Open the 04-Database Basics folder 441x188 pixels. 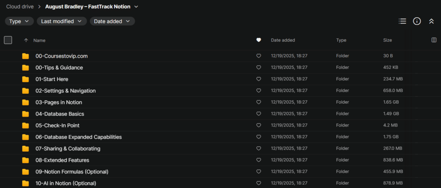tap(60, 114)
